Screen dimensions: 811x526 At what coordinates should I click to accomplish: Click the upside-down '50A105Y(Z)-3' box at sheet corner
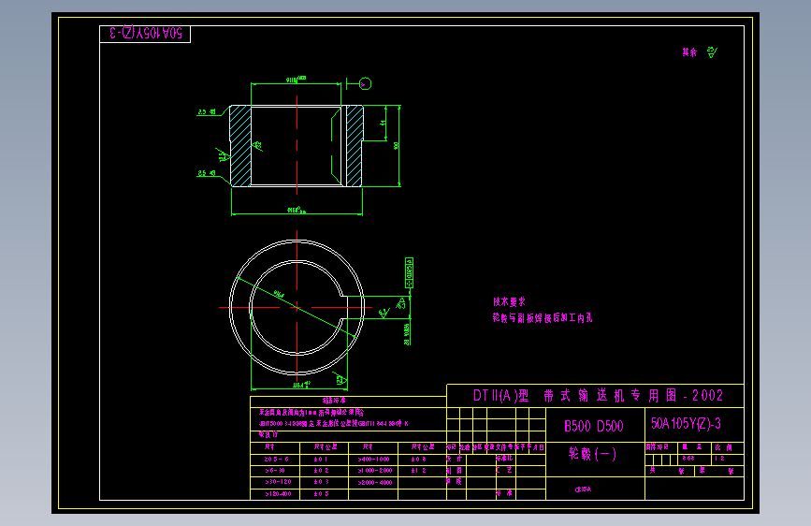[145, 34]
